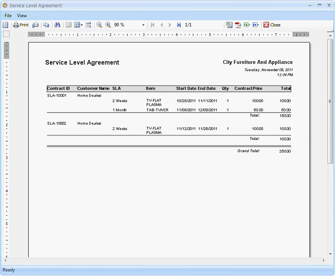Click the vertical scrollbar down arrow
The width and height of the screenshot is (335, 276).
pyautogui.click(x=330, y=254)
